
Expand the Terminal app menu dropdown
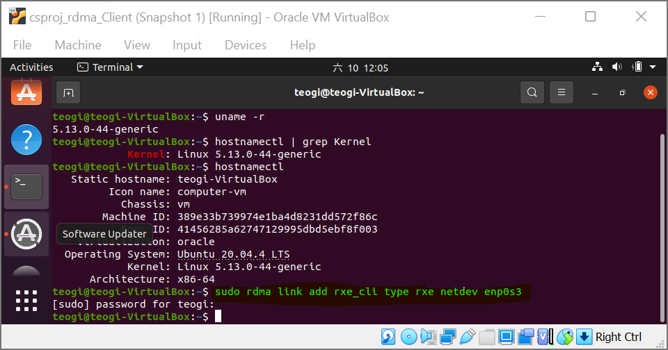(x=111, y=67)
